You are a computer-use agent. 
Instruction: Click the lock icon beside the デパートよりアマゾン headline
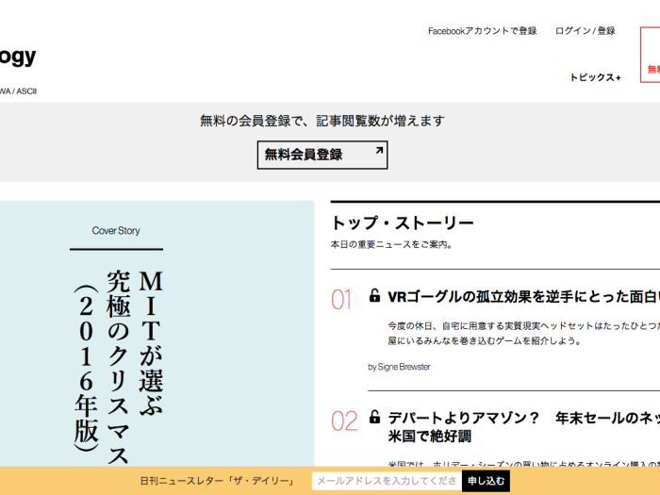[374, 417]
